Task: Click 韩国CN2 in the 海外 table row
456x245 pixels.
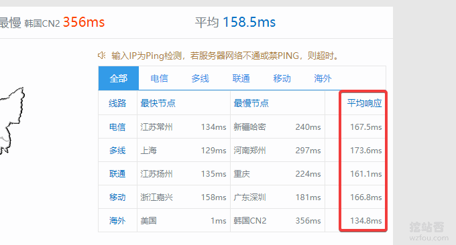Action: point(250,221)
